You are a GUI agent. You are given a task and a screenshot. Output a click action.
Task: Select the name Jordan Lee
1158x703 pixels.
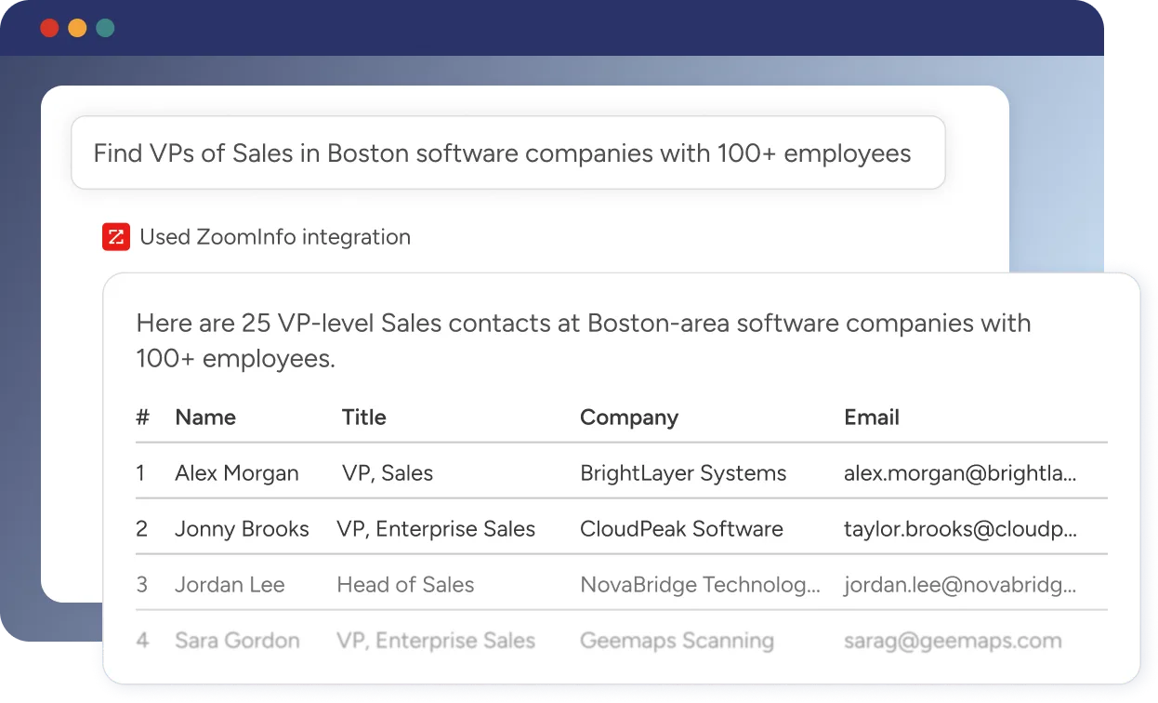230,585
